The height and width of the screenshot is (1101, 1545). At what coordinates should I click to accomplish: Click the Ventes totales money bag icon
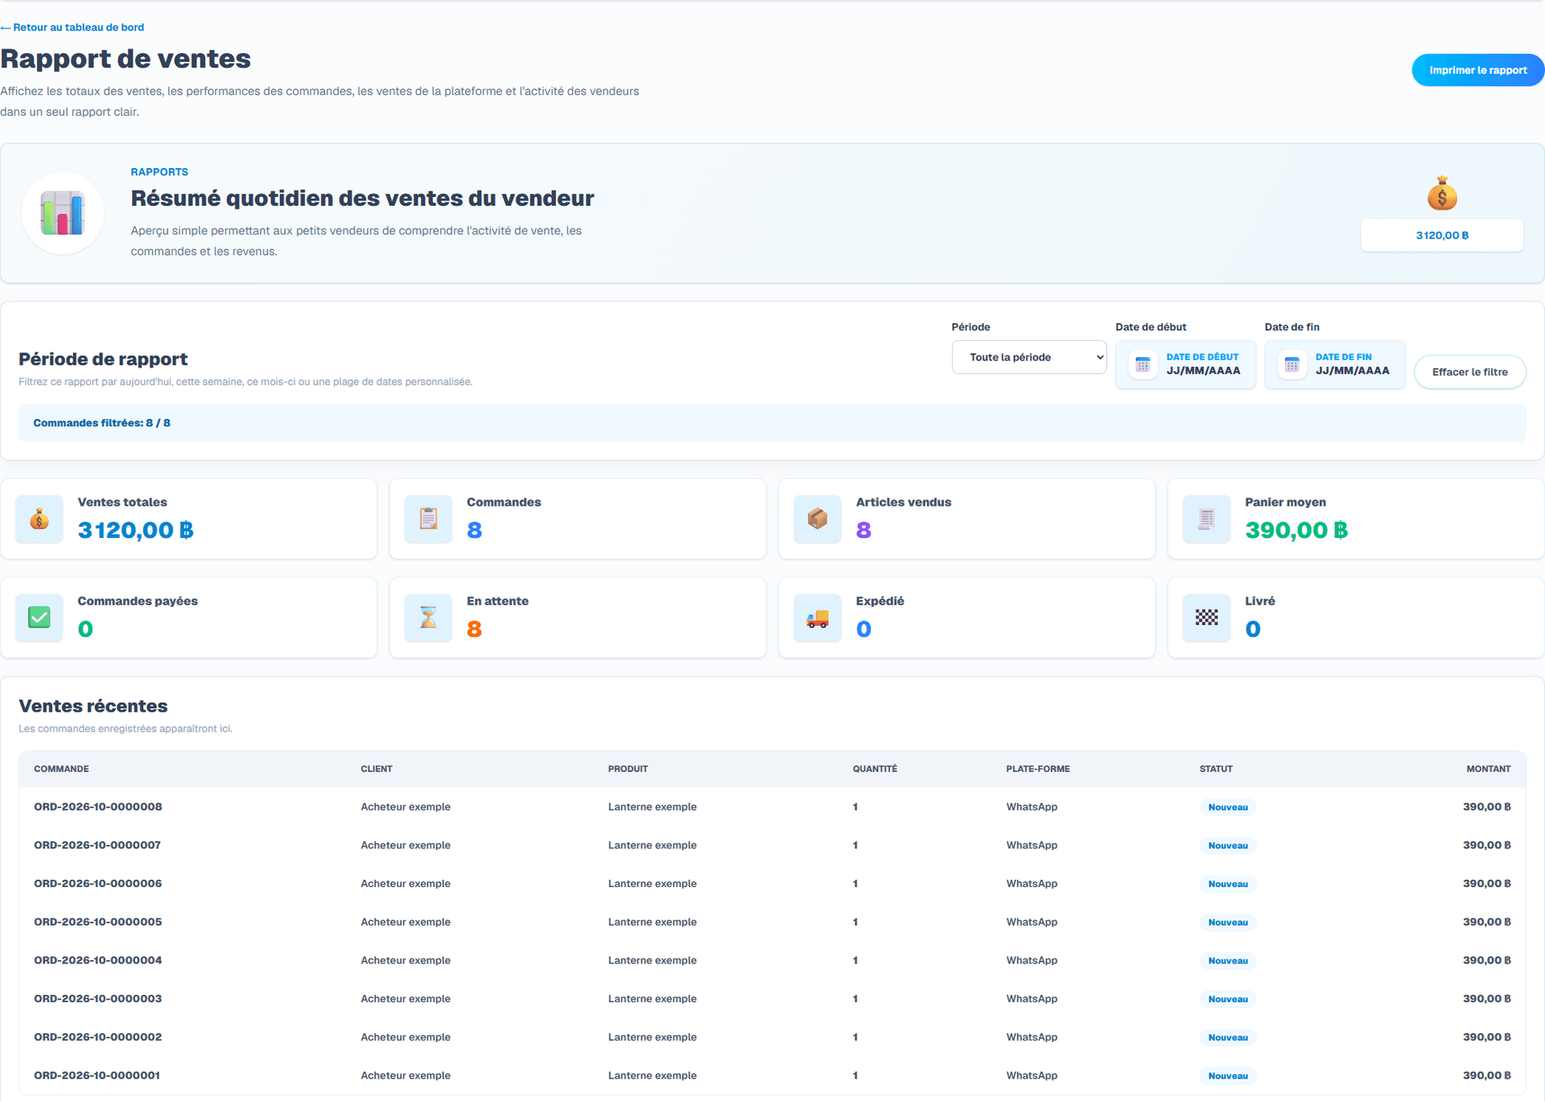(x=39, y=519)
